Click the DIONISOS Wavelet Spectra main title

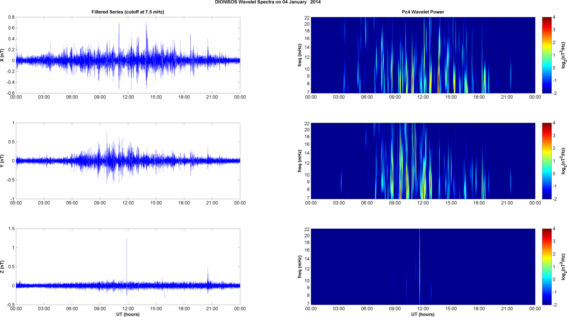pos(268,2)
